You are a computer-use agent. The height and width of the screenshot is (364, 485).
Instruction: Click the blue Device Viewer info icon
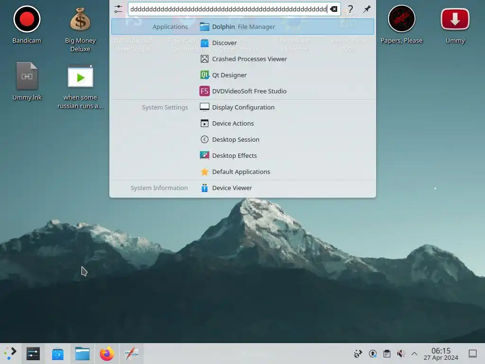tap(205, 188)
